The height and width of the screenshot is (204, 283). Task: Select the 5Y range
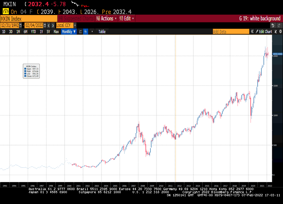click(x=48, y=32)
